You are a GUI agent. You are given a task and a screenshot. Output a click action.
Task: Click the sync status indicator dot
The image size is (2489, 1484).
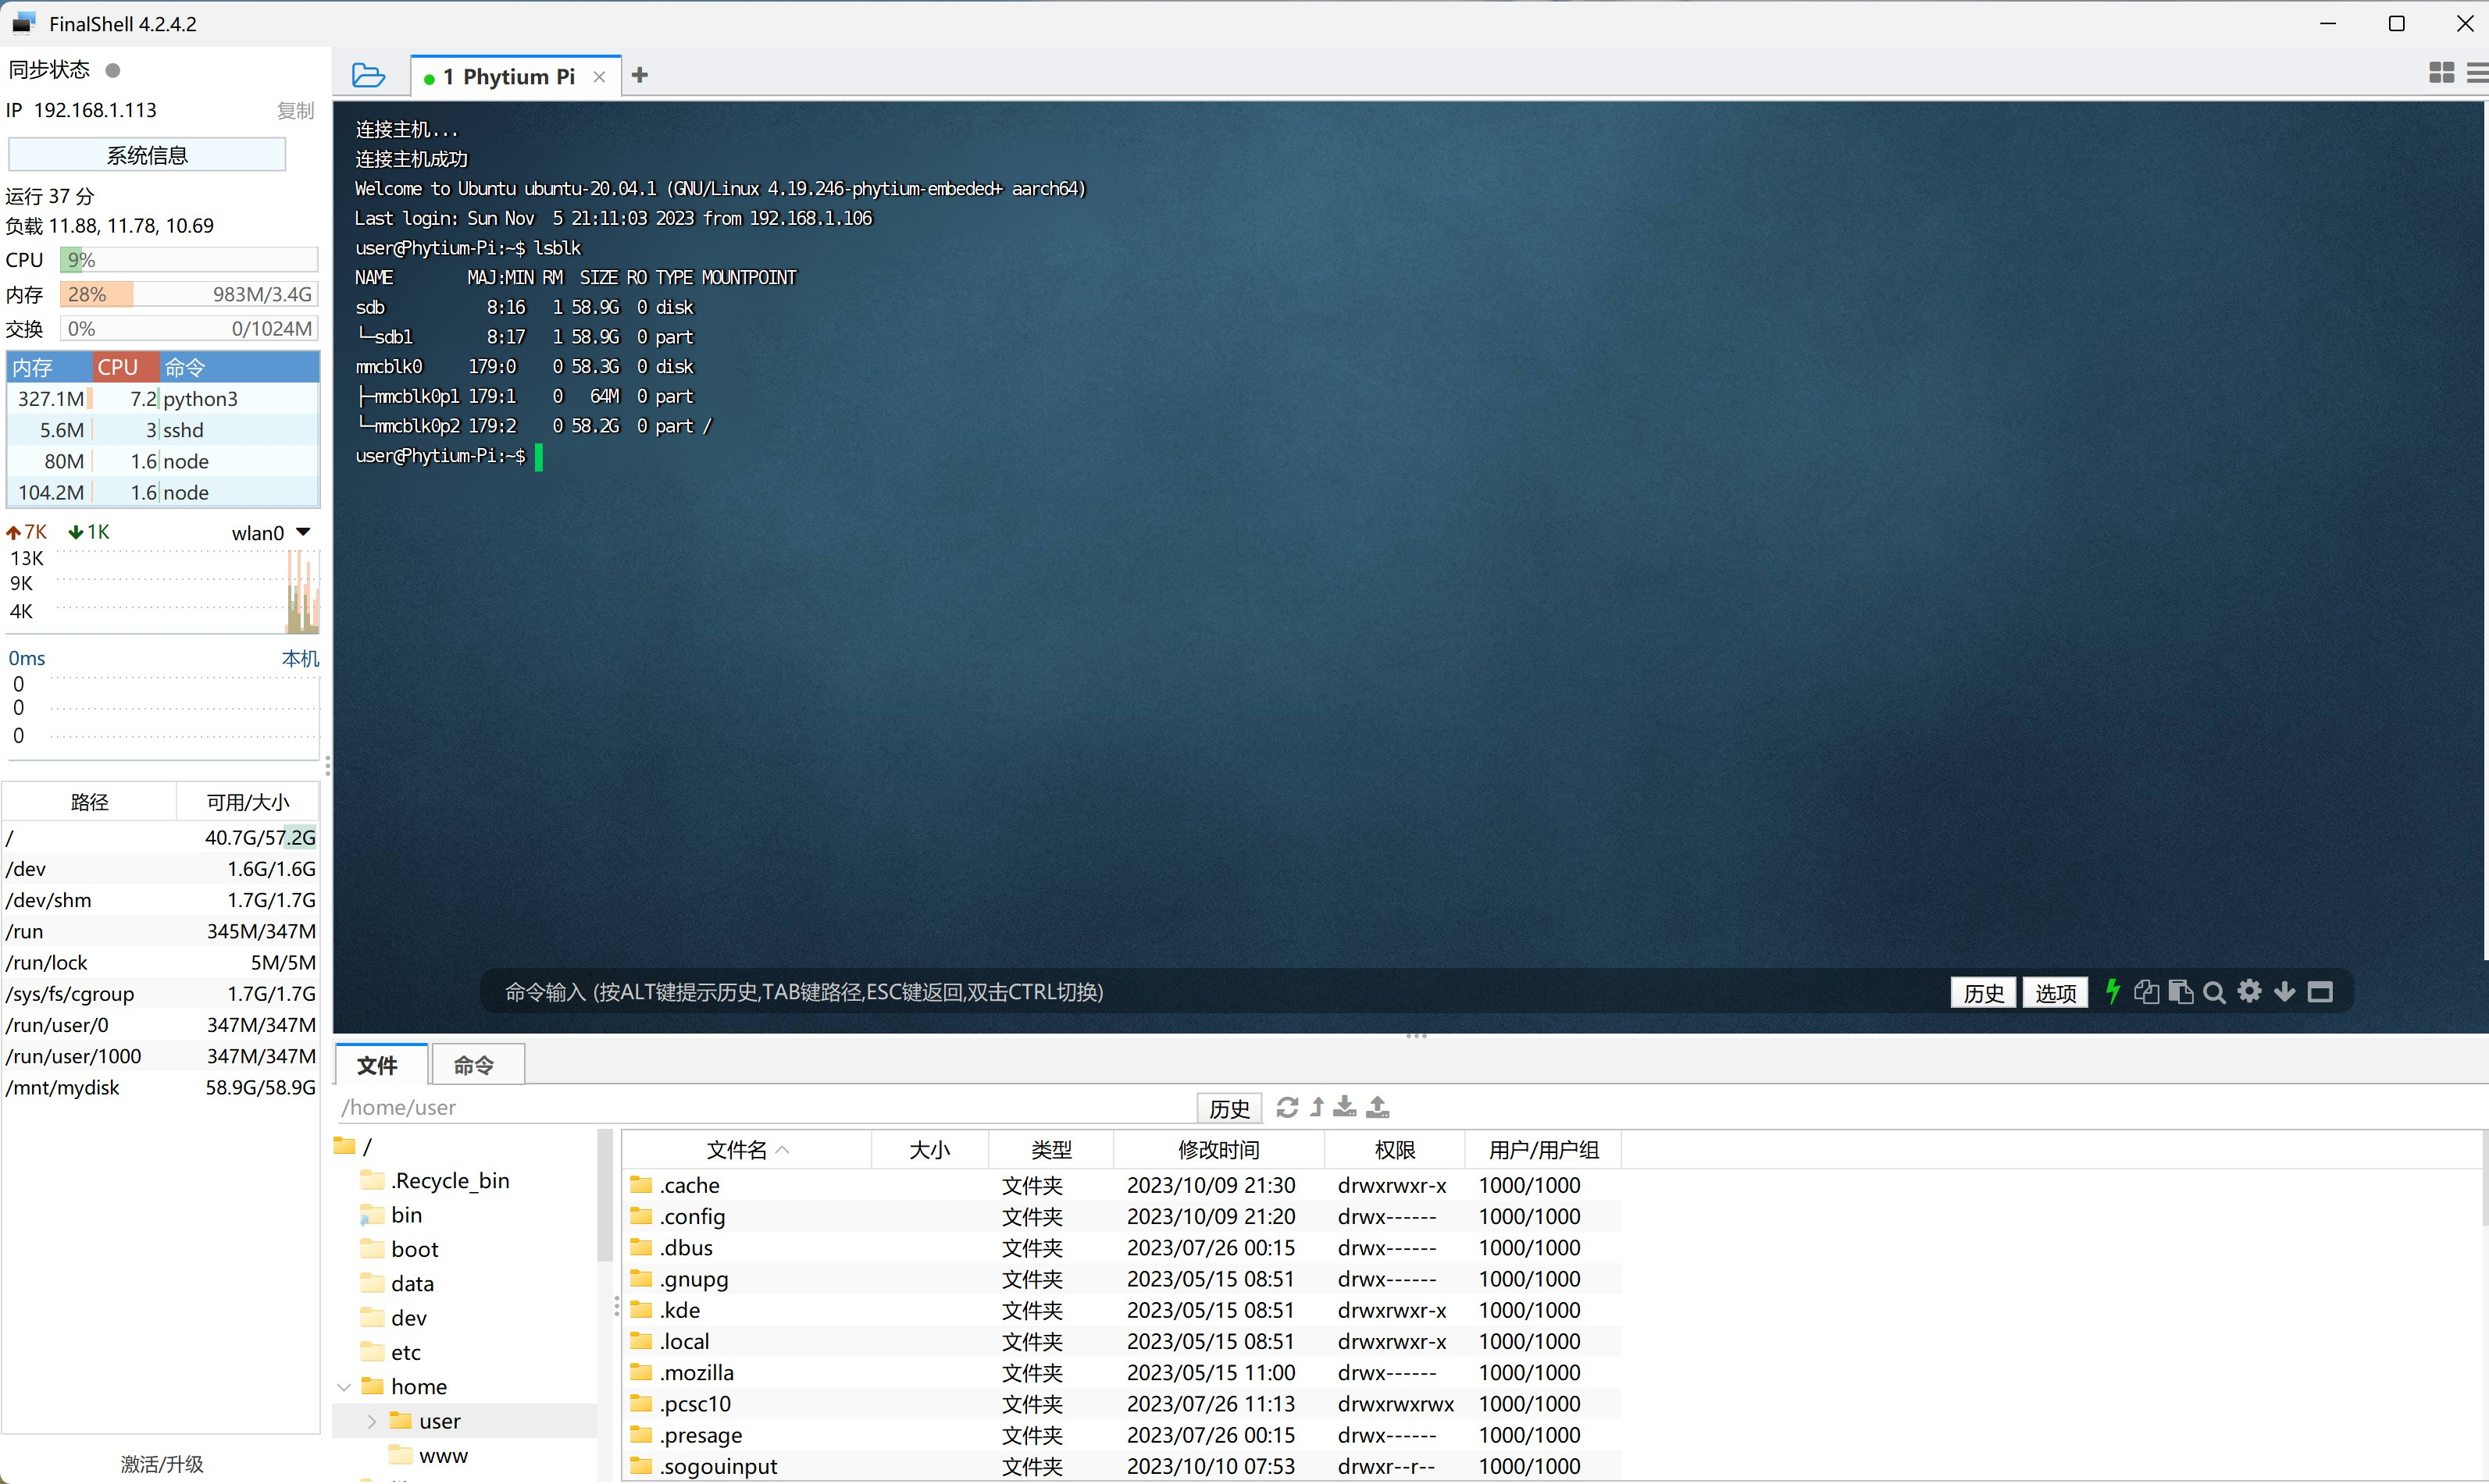click(113, 70)
